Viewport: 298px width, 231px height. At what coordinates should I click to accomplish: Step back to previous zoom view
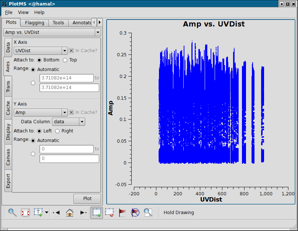click(56, 212)
